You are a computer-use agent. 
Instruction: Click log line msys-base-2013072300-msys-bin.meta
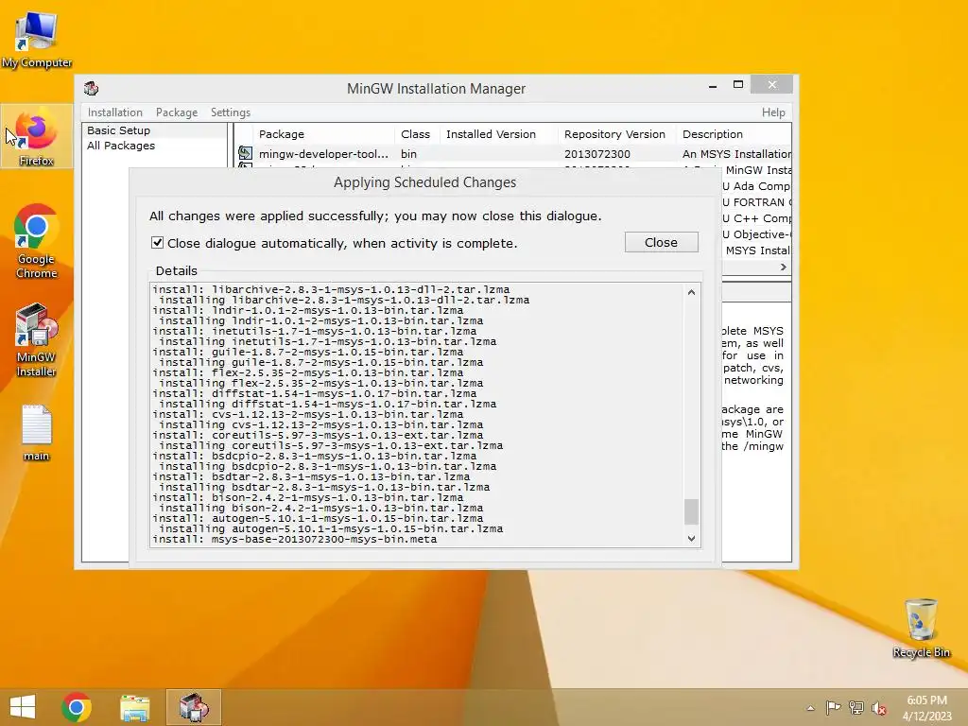[295, 540]
